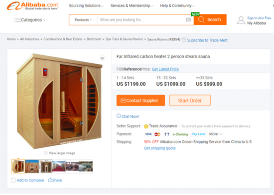This screenshot has width=274, height=195.
Task: Expand More payment options
Action: 216,134
